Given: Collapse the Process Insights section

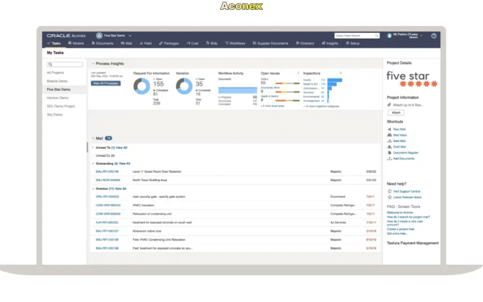Looking at the screenshot, I should click(92, 64).
